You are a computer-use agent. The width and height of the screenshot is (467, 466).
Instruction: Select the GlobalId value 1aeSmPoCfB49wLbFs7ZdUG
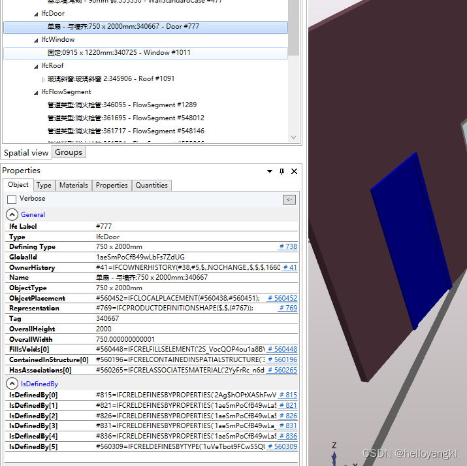tap(140, 257)
